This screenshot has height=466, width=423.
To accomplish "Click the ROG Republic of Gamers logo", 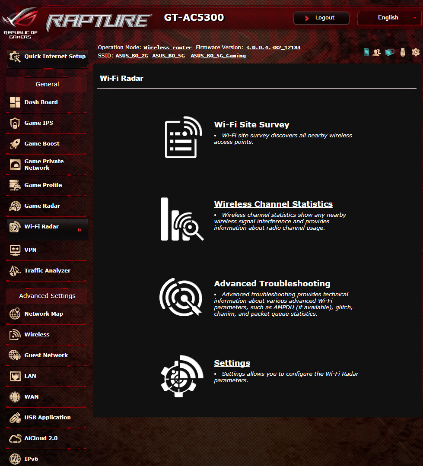I will pyautogui.click(x=20, y=23).
